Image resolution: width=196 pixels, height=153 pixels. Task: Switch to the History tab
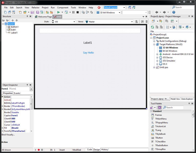click(x=105, y=149)
